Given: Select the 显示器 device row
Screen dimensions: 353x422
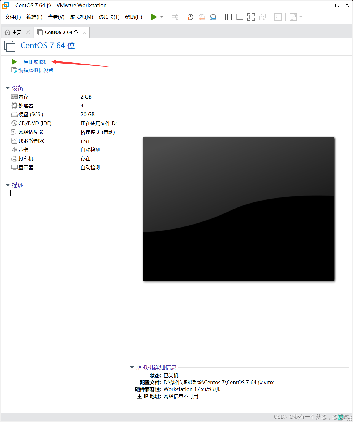Looking at the screenshot, I should tap(66, 167).
